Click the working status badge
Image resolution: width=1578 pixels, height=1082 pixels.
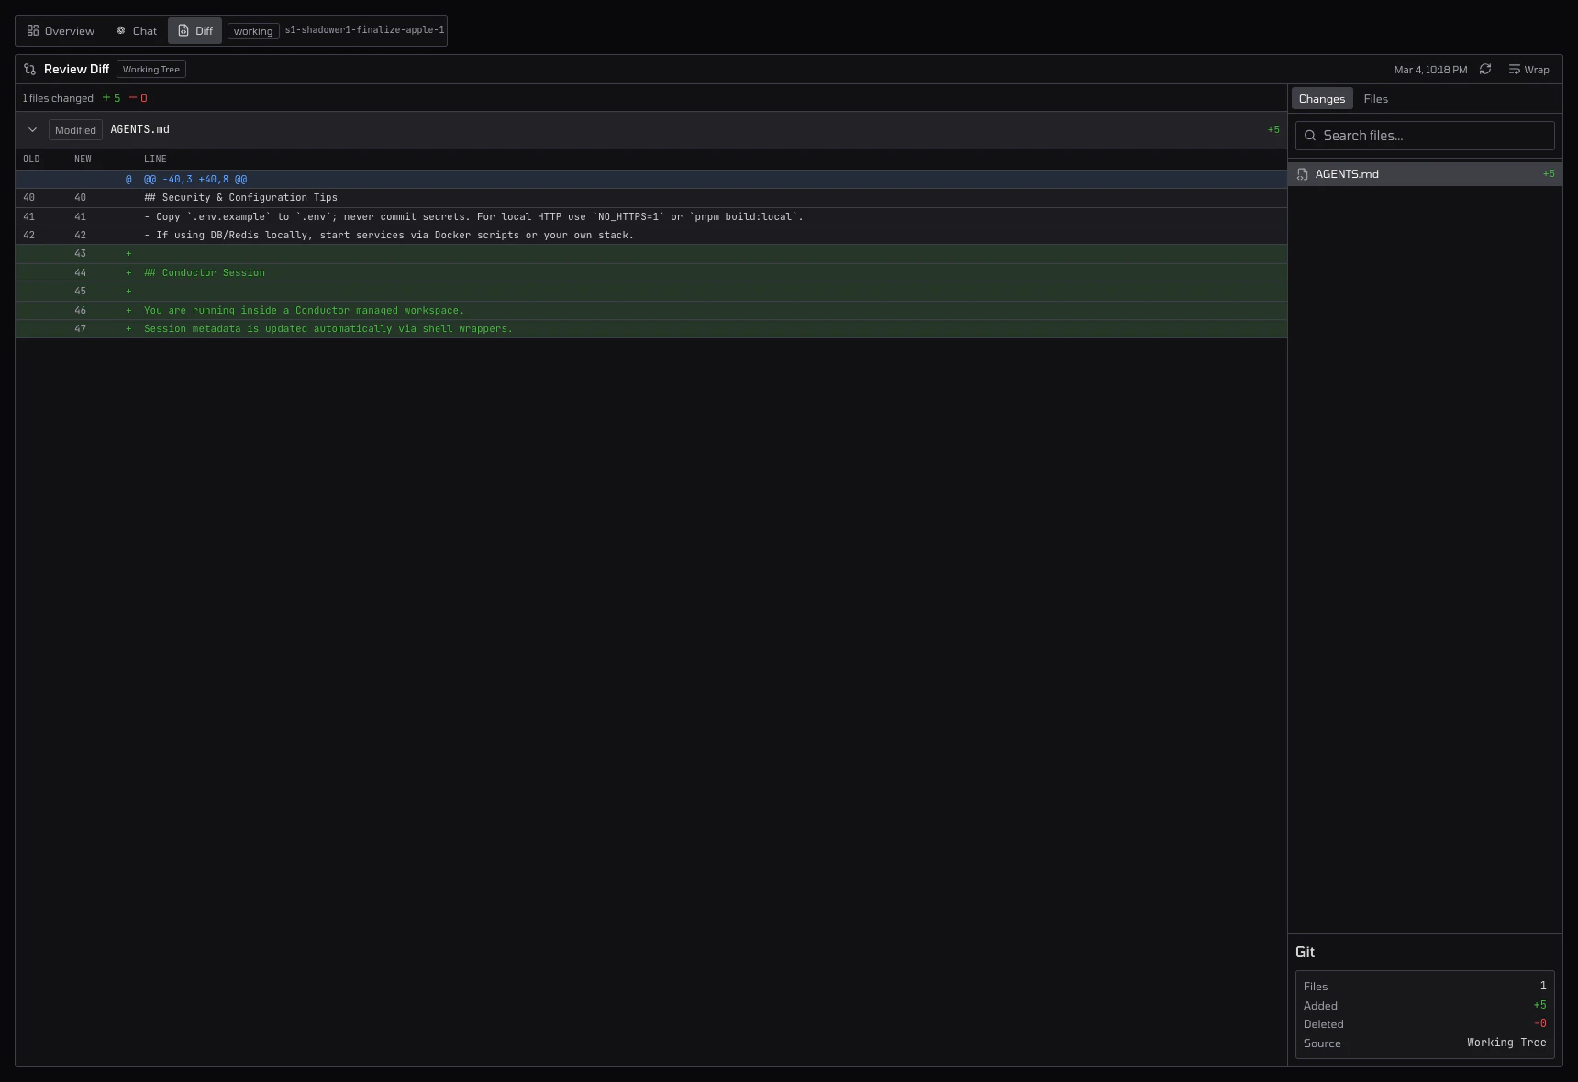[x=253, y=31]
